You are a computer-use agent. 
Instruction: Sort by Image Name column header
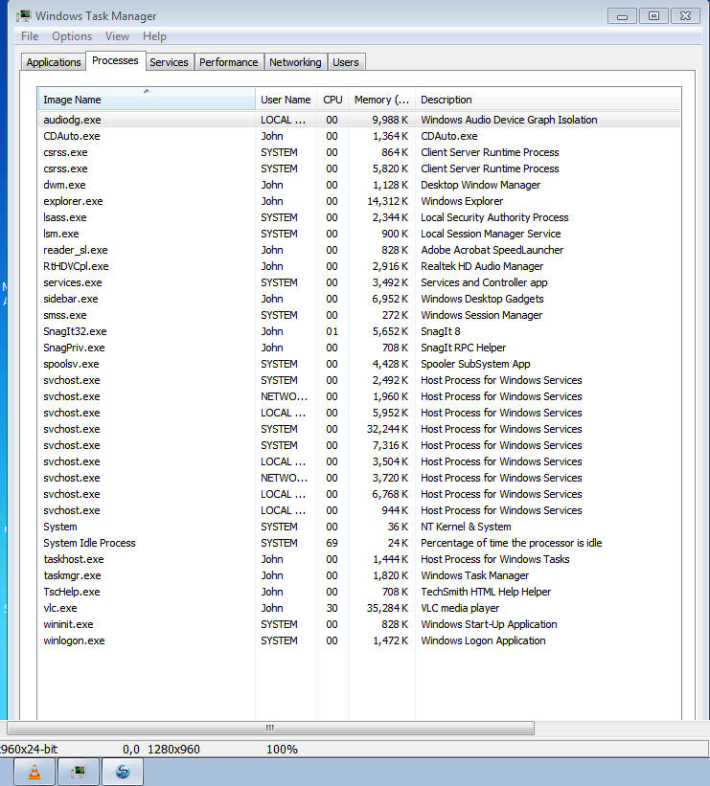point(147,100)
